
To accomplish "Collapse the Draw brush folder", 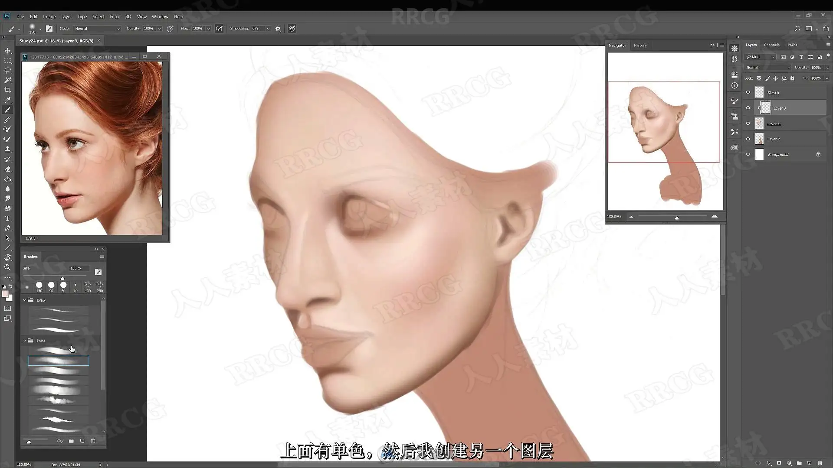I will tap(25, 300).
